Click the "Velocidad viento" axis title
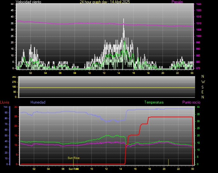This screenshot has height=173, width=218. click(28, 2)
